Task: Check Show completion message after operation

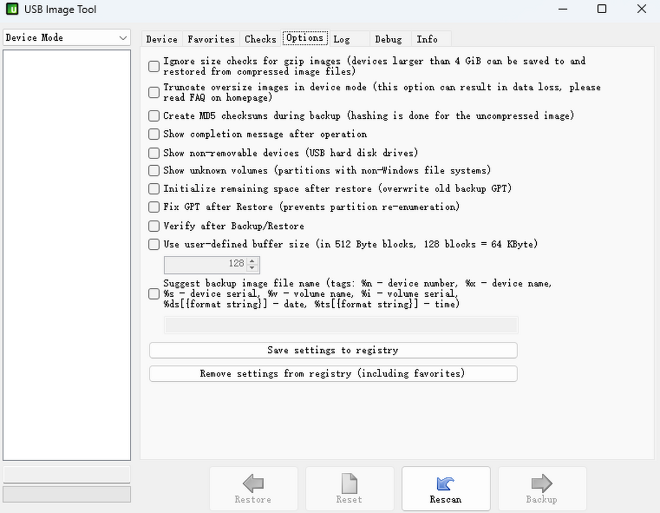Action: 154,134
